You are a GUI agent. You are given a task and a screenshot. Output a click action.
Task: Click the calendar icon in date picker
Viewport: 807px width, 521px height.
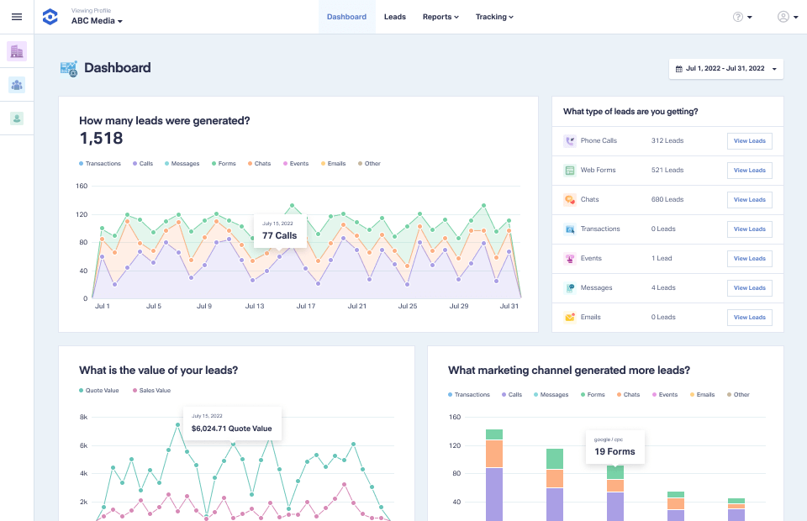679,69
